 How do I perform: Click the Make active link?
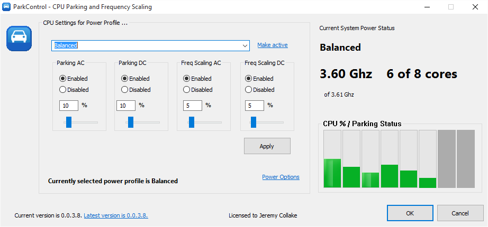point(273,45)
